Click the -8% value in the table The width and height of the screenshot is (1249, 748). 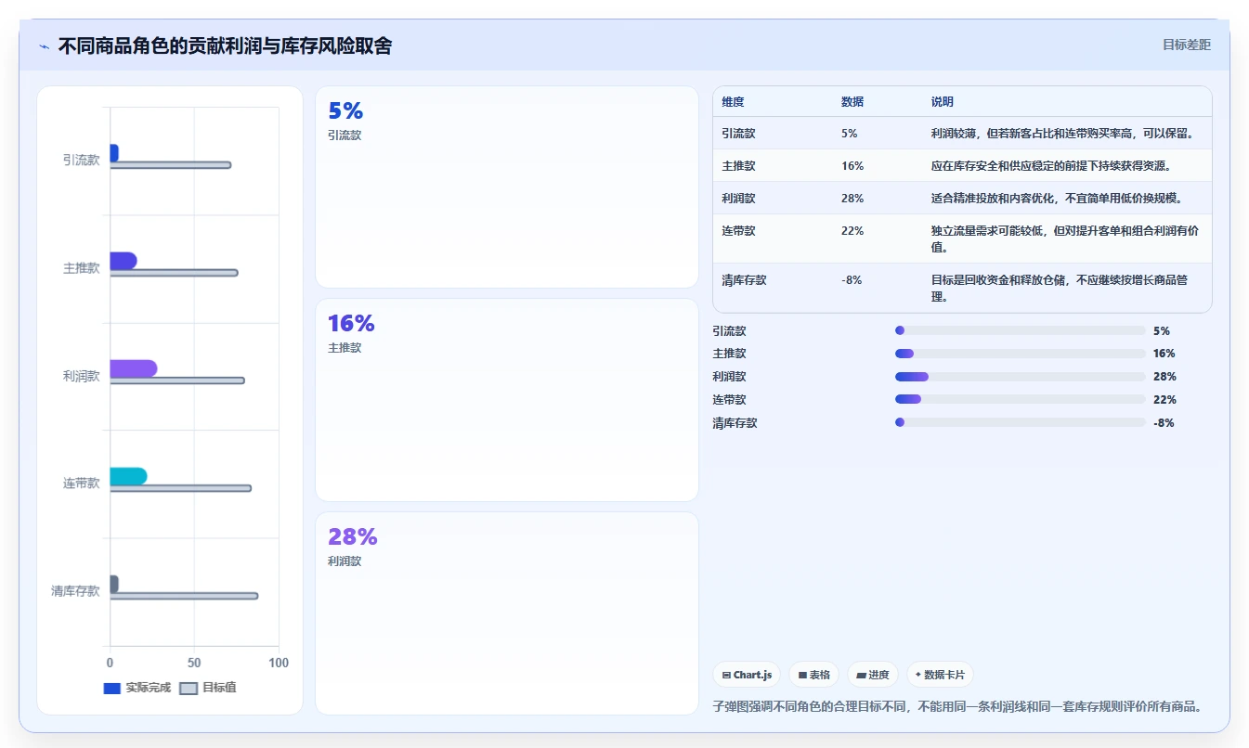pos(852,280)
